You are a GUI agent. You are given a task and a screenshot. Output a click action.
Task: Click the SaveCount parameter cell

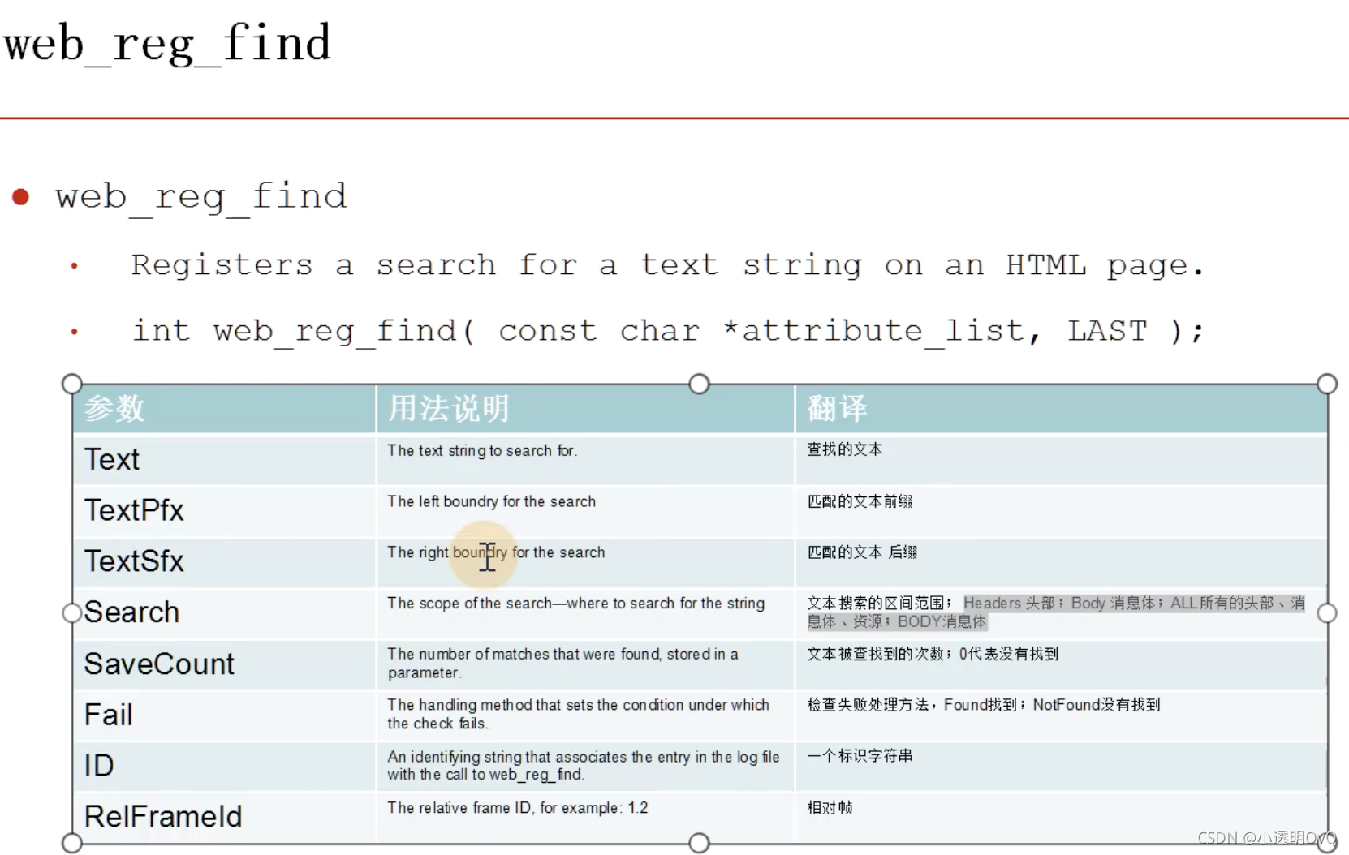point(225,664)
